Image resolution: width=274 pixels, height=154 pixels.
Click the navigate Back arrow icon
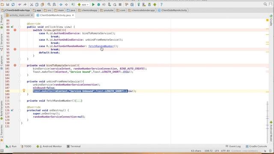[61, 4]
